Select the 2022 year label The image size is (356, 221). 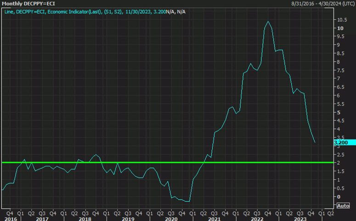coord(257,219)
